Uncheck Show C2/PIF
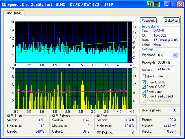The image size is (185, 139). [144, 87]
